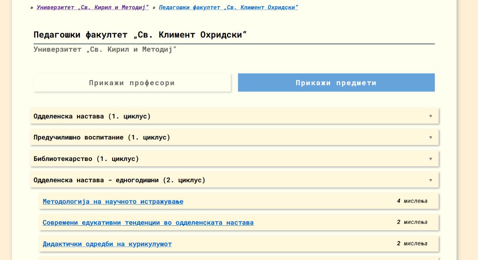
Task: Click the chevron on Одделенска настава (1. циклус)
Action: pos(430,116)
